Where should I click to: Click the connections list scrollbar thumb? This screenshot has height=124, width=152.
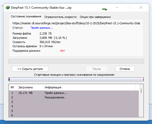click(x=141, y=91)
